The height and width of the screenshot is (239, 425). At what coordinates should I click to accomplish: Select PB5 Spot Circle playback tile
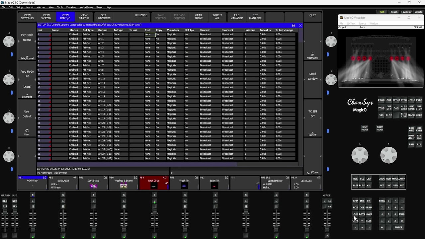tap(154, 183)
